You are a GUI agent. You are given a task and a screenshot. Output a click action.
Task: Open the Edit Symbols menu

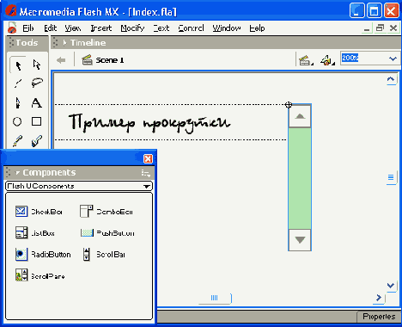(327, 60)
